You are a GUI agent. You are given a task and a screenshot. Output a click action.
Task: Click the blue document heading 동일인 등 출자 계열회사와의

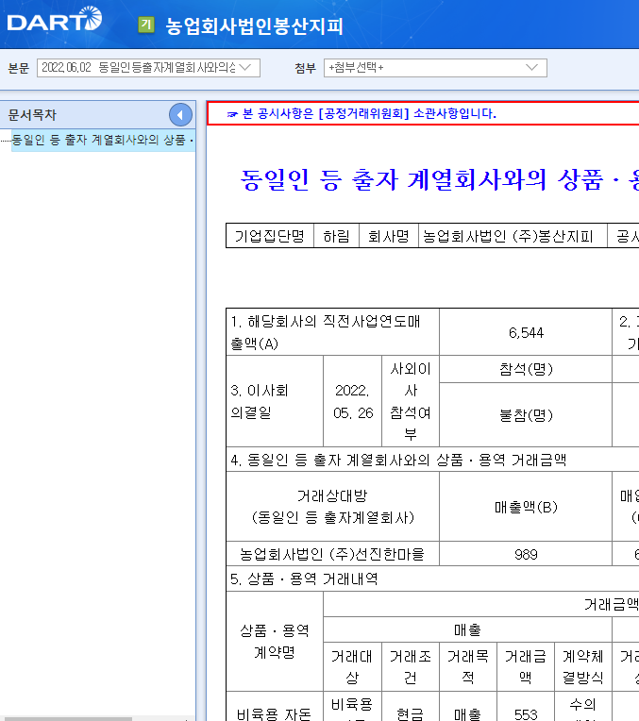[x=394, y=179]
